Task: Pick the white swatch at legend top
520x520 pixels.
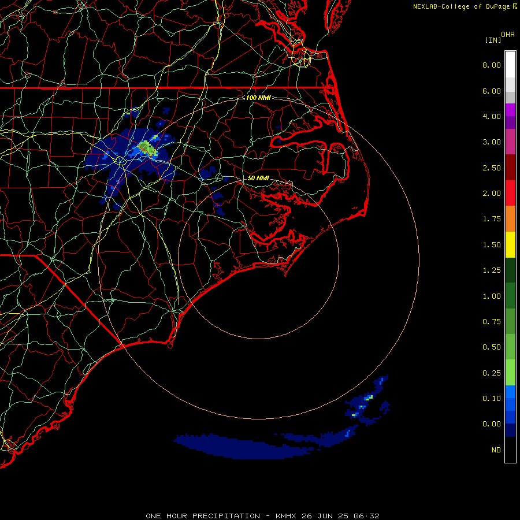Action: [510, 64]
